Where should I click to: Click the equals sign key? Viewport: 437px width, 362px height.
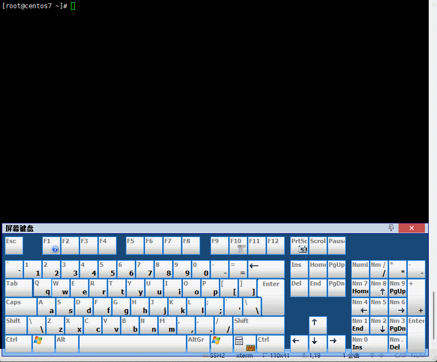tap(238, 269)
